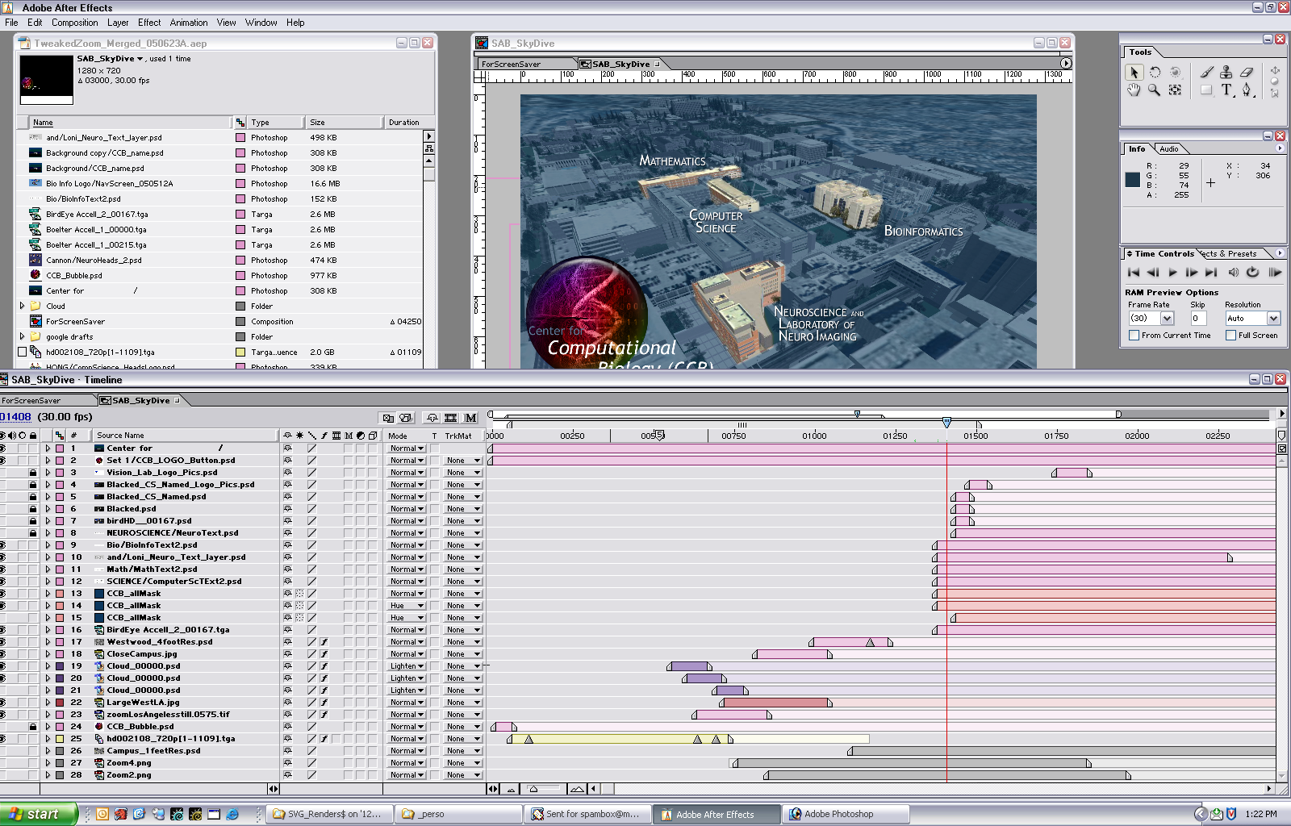
Task: Jump to last frame in Time Controls
Action: point(1211,273)
